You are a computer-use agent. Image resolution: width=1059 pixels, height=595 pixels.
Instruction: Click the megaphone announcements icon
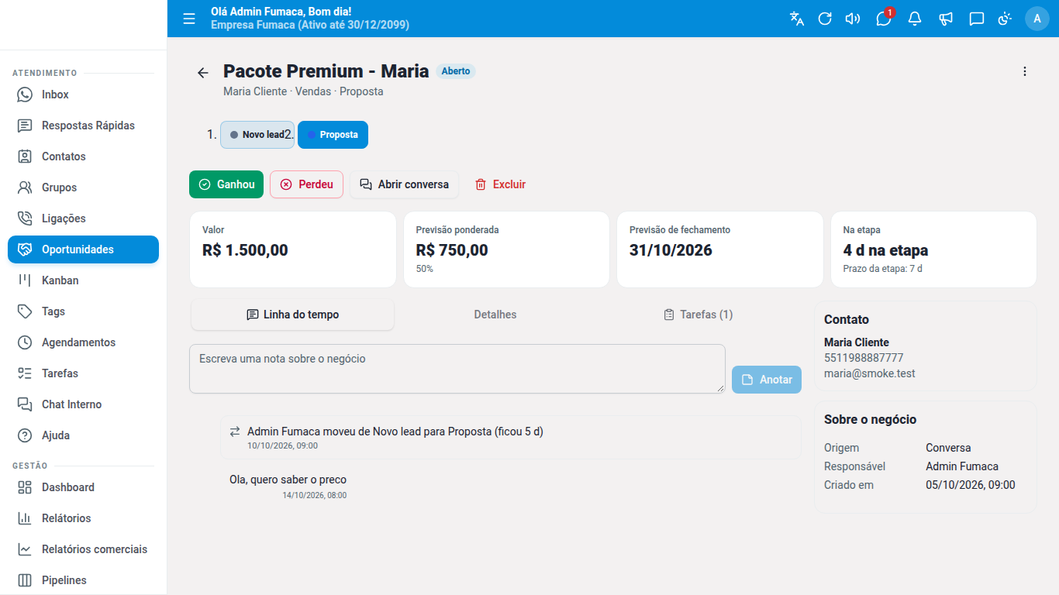pos(946,19)
